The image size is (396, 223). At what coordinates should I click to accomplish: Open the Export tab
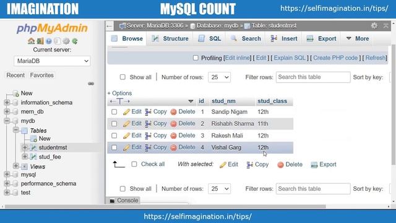321,38
